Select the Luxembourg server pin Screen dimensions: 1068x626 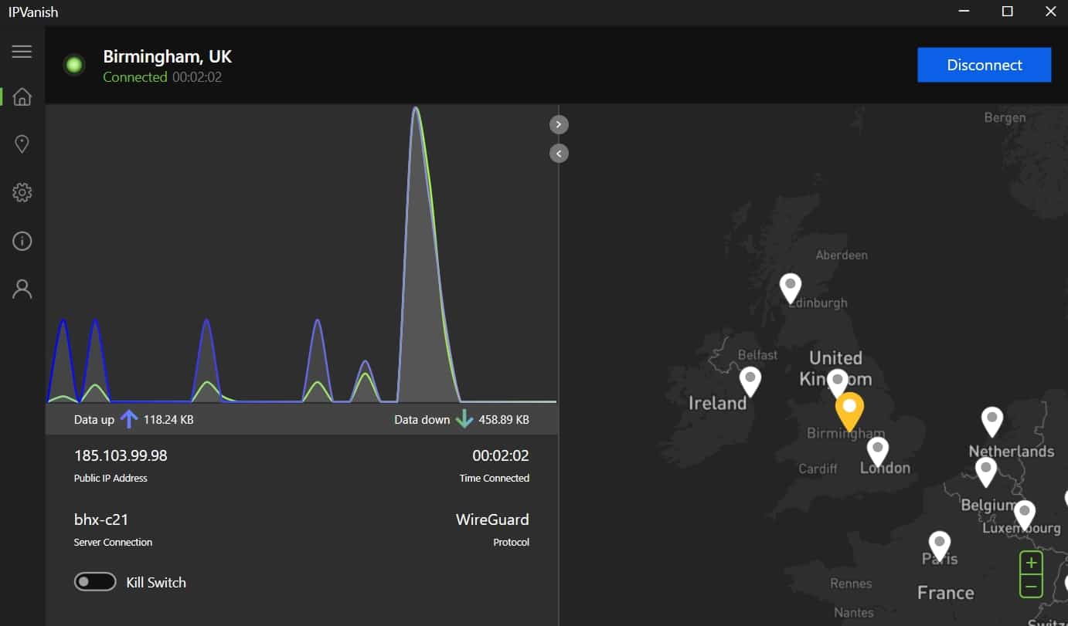pos(1025,515)
